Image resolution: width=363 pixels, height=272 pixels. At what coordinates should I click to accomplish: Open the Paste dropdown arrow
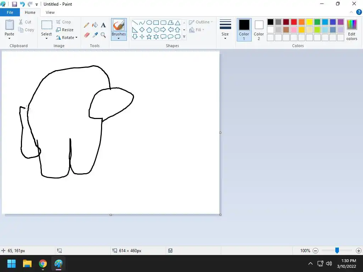pos(9,38)
